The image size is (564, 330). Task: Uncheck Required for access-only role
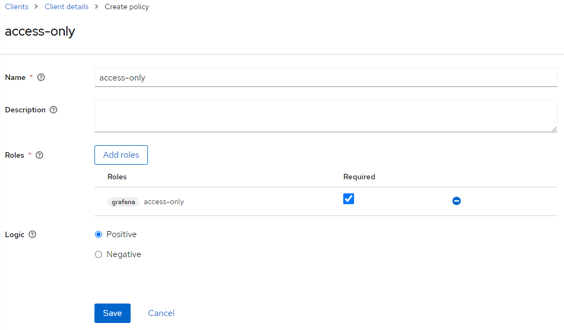click(349, 199)
